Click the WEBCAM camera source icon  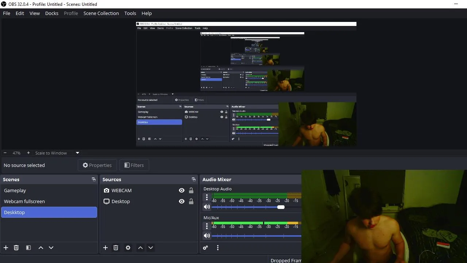point(107,190)
